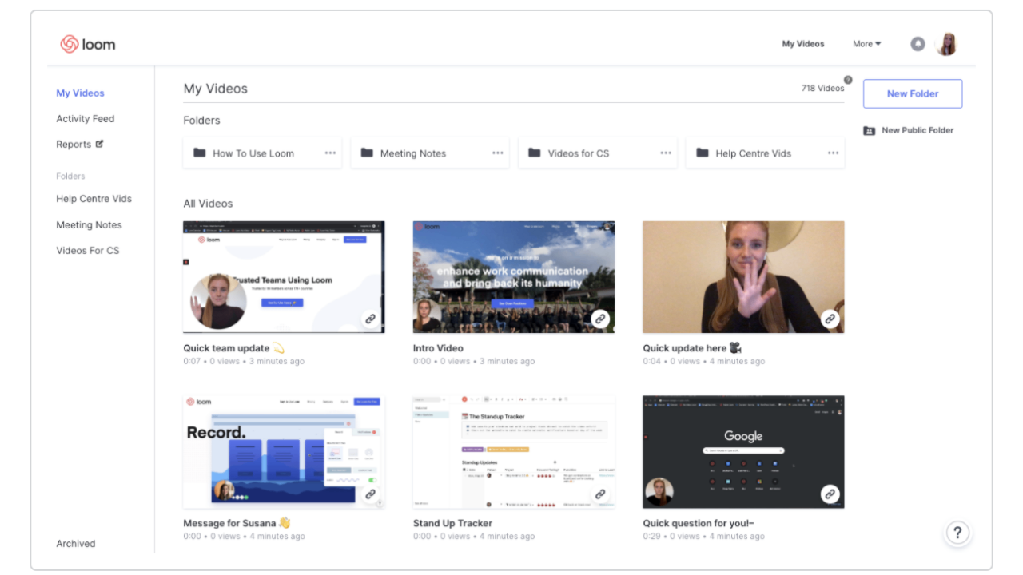Select My Videos in the top navigation
The image size is (1023, 575).
pos(803,44)
